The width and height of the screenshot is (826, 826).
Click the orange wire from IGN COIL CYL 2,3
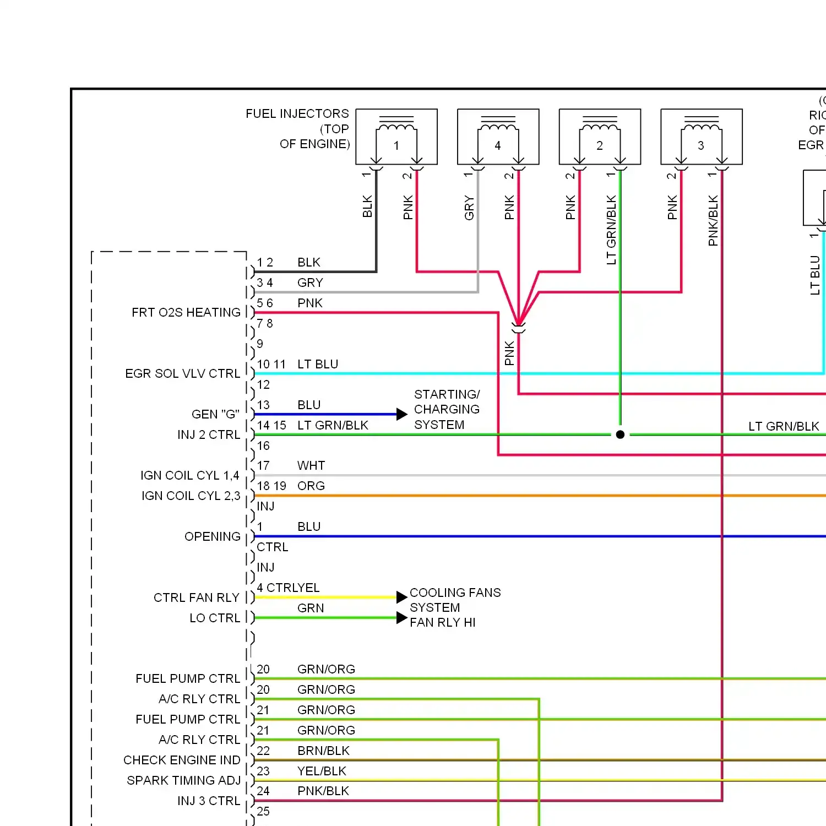click(x=540, y=496)
